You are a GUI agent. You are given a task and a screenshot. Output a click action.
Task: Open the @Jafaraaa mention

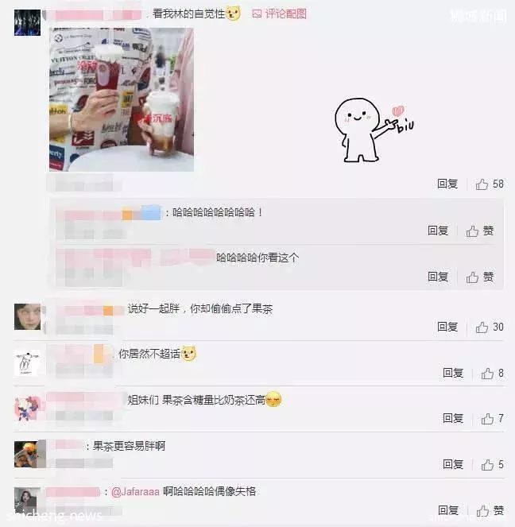coord(135,492)
